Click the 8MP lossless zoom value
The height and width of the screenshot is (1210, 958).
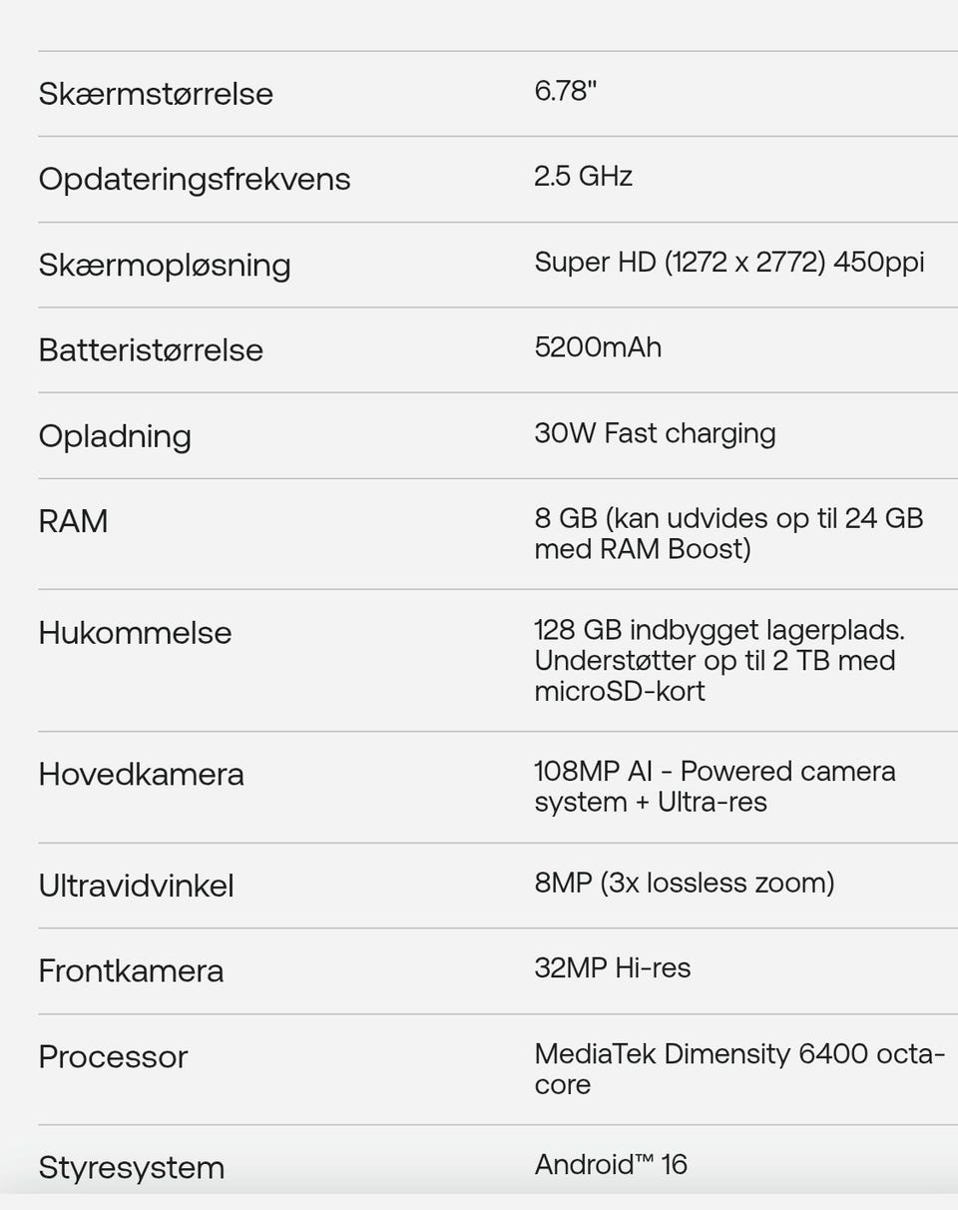685,883
